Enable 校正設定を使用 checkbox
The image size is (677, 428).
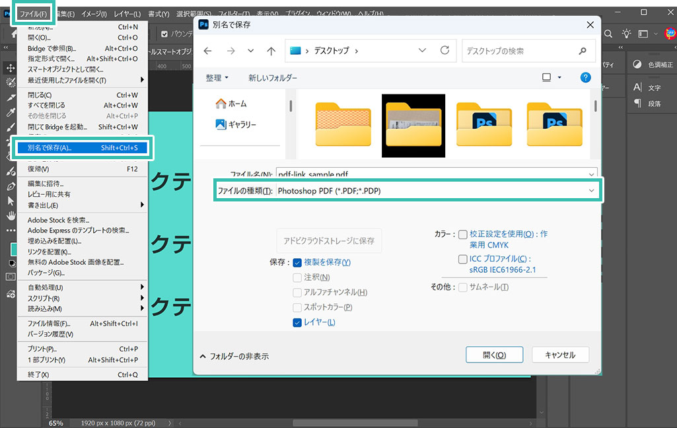pos(463,234)
